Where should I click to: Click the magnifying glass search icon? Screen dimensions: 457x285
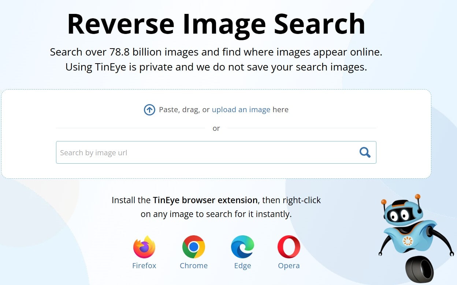(x=365, y=152)
